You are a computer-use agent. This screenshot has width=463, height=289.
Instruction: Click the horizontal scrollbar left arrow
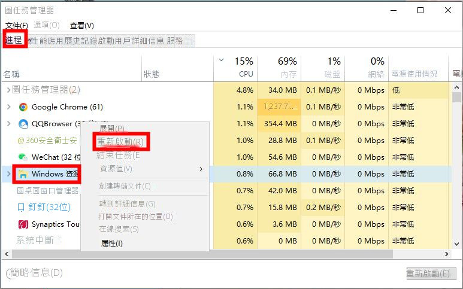pos(7,254)
